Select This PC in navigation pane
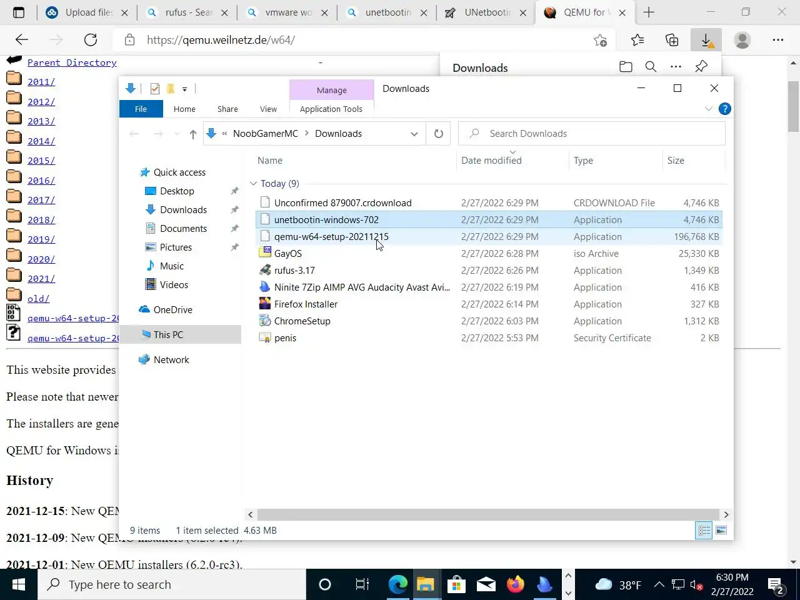Screen dimensions: 800x600 point(168,335)
